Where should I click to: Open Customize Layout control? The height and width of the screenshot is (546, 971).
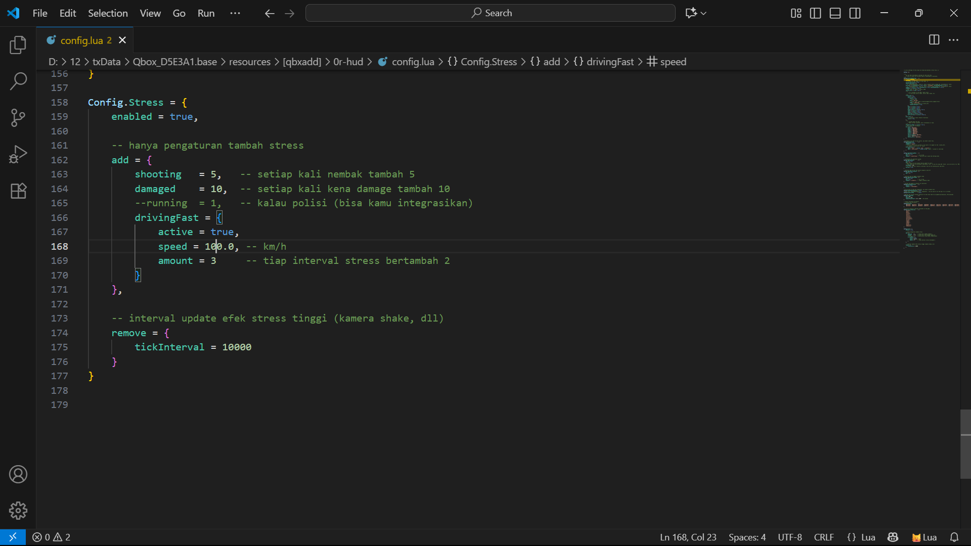[x=796, y=13]
